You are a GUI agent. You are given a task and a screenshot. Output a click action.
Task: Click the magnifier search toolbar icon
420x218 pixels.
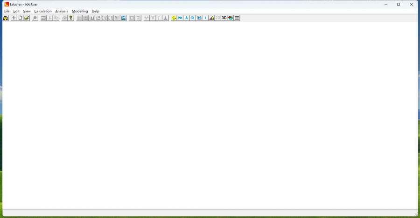35,18
